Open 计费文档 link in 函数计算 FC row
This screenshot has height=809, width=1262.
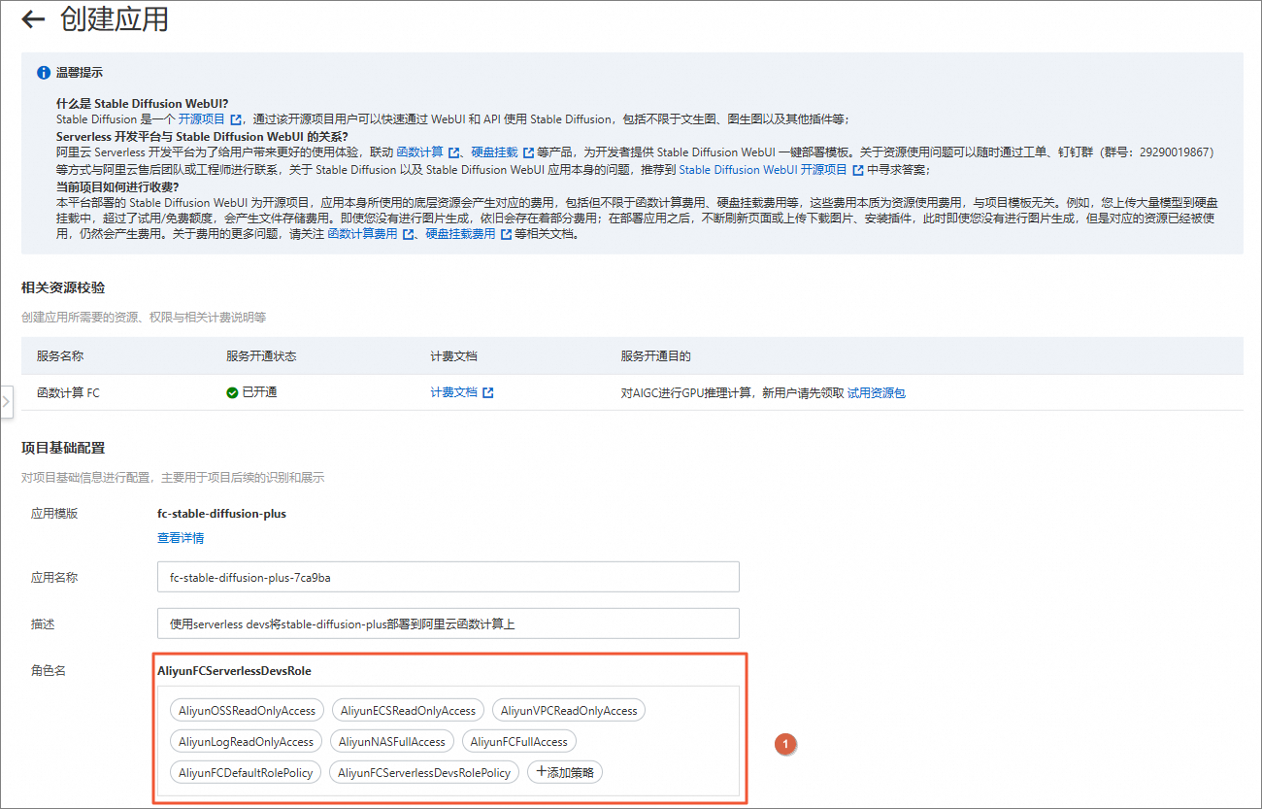453,392
